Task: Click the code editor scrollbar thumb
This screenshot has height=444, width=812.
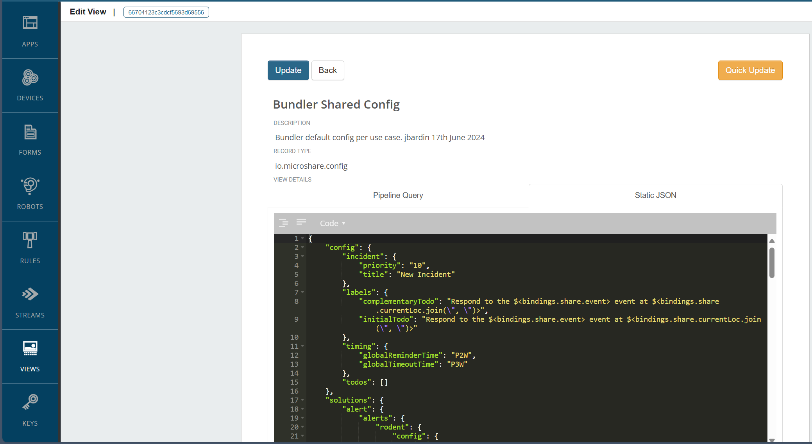Action: pos(772,263)
